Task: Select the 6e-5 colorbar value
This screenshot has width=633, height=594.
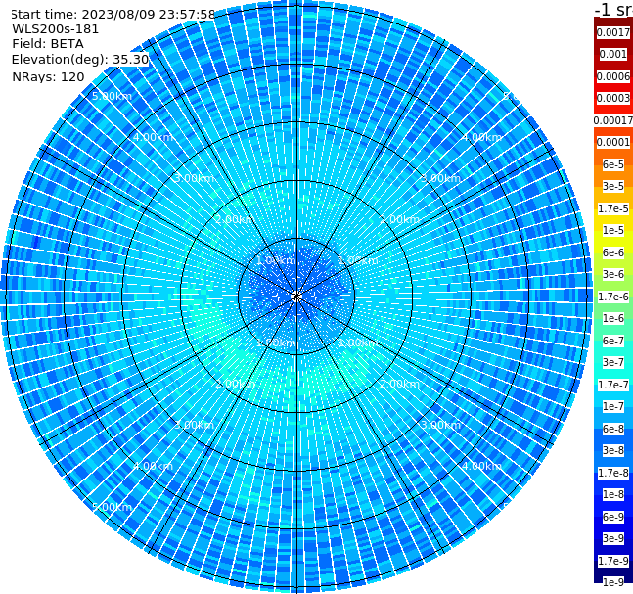Action: point(613,164)
